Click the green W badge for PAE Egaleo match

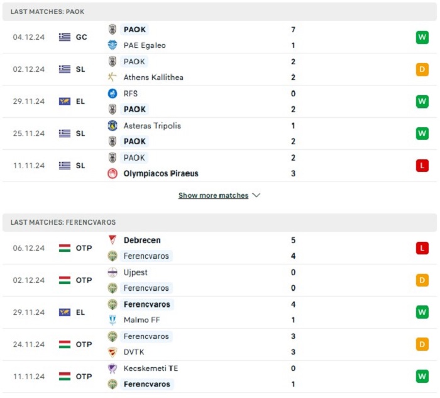coord(422,37)
